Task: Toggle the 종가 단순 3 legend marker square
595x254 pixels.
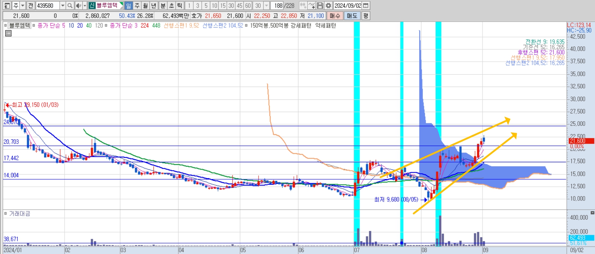Action: [106, 25]
